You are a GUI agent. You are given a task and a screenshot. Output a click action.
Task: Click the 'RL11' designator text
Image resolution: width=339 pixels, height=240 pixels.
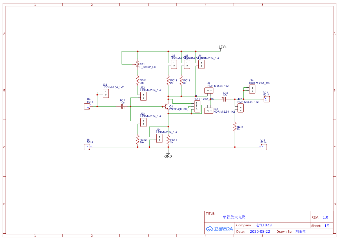240,127
